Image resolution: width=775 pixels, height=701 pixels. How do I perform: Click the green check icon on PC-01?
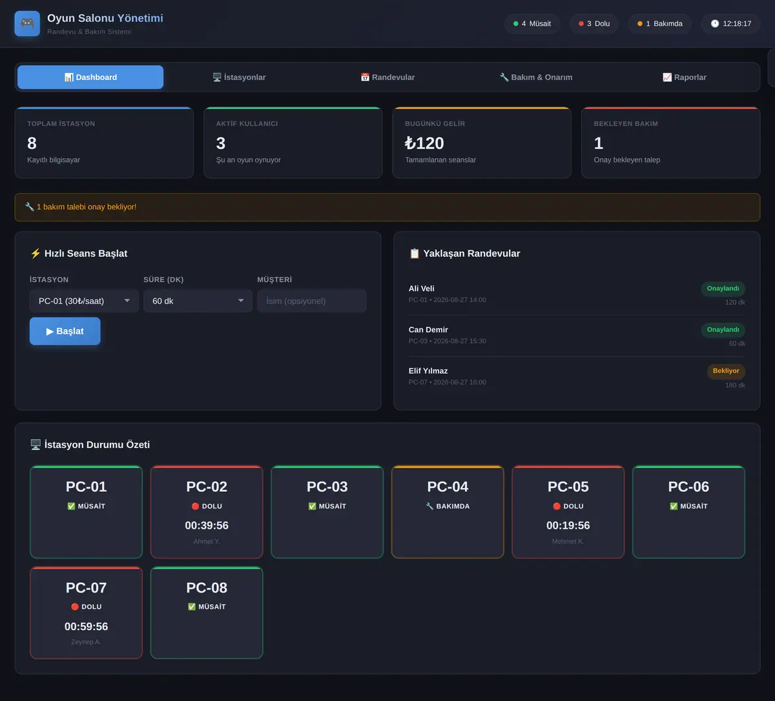[71, 506]
